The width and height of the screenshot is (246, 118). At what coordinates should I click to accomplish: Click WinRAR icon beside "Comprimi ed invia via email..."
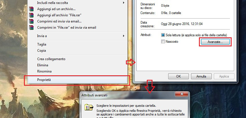pyautogui.click(x=31, y=21)
